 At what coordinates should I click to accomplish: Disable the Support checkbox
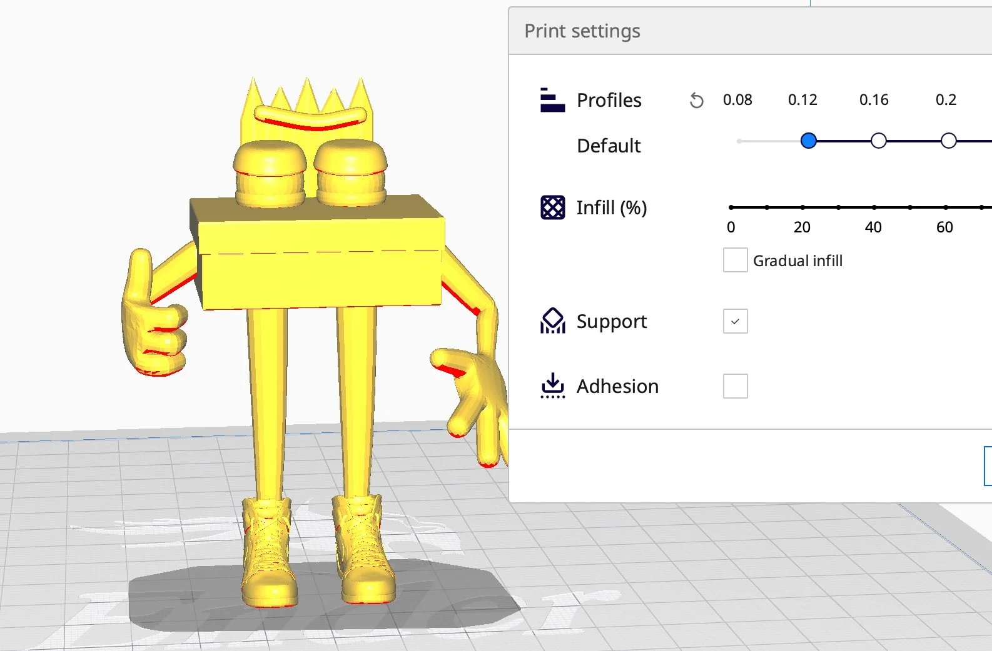coord(735,321)
